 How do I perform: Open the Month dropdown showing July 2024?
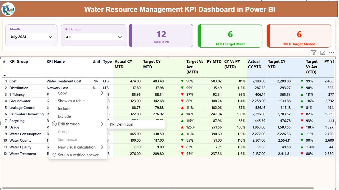pos(32,37)
